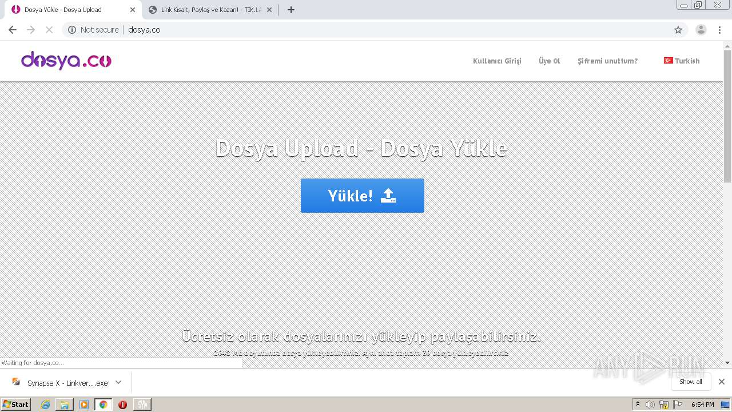
Task: Open a new tab with the plus button
Action: pyautogui.click(x=291, y=10)
